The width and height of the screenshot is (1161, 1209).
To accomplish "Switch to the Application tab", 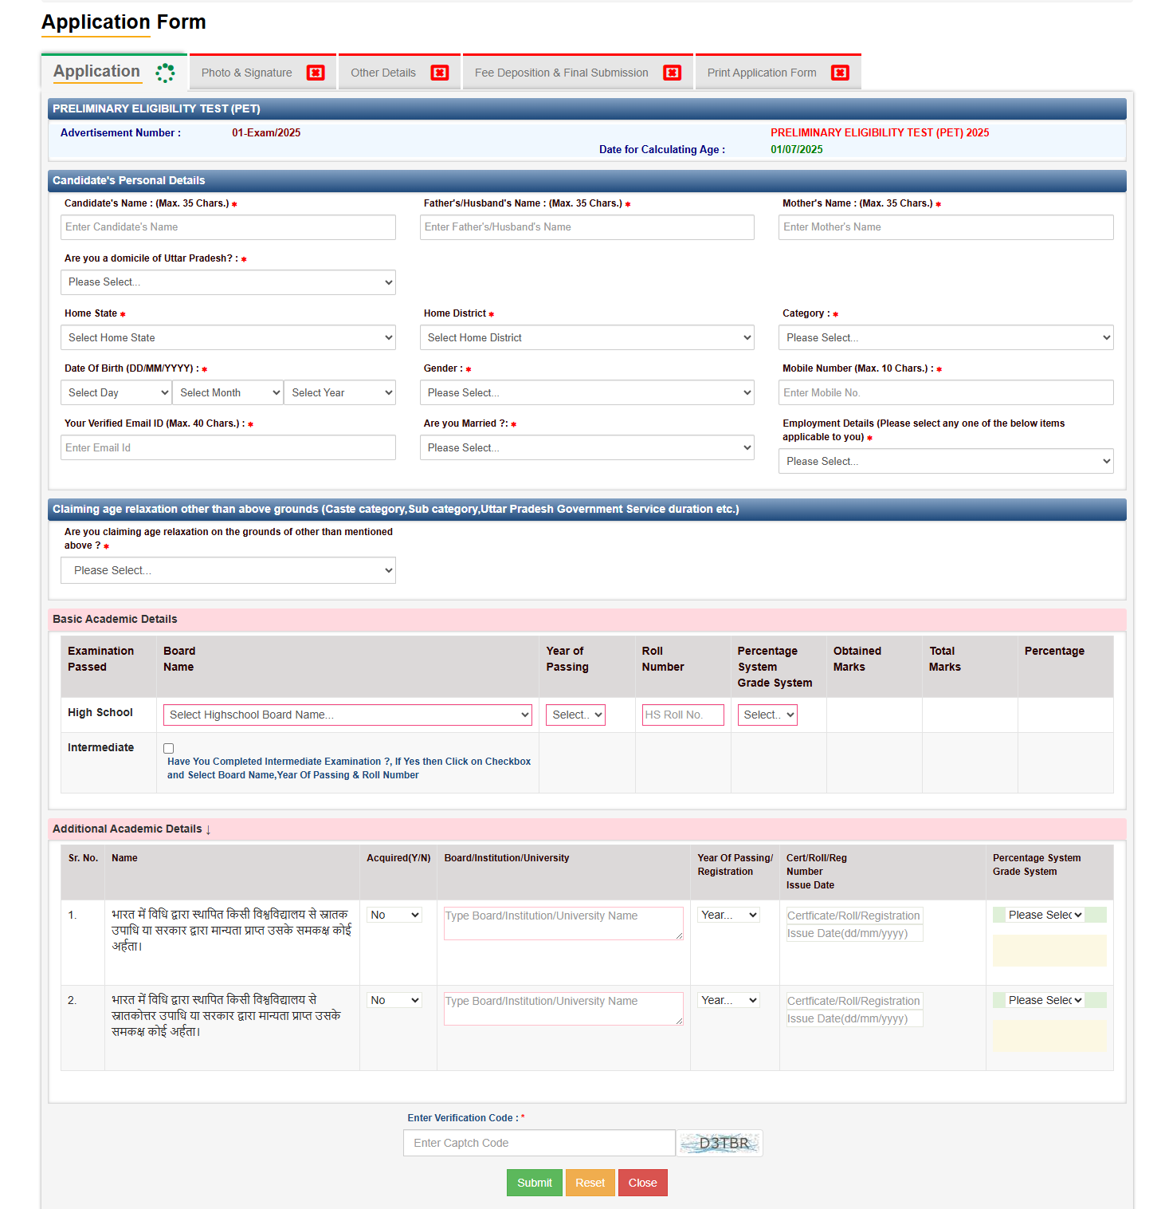I will (x=114, y=72).
